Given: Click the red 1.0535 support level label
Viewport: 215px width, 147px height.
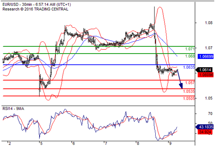Looking at the screenshot, I should 189,91.
